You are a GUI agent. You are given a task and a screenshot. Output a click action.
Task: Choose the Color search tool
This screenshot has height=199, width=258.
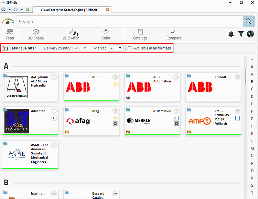click(x=106, y=34)
